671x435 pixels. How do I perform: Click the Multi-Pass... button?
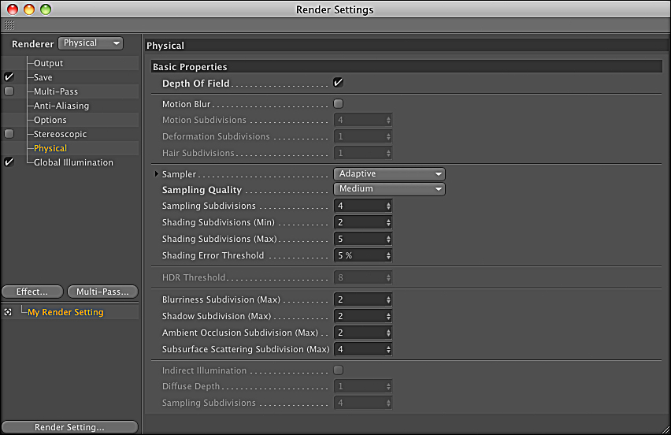(x=102, y=292)
